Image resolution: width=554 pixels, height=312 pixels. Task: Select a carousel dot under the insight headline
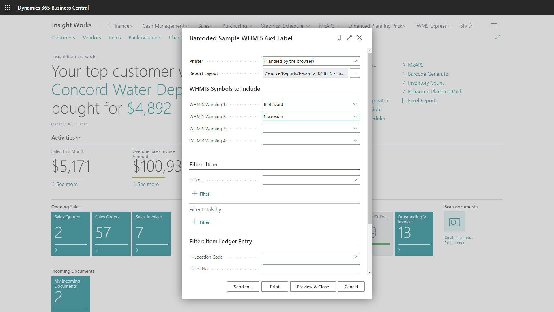click(69, 124)
